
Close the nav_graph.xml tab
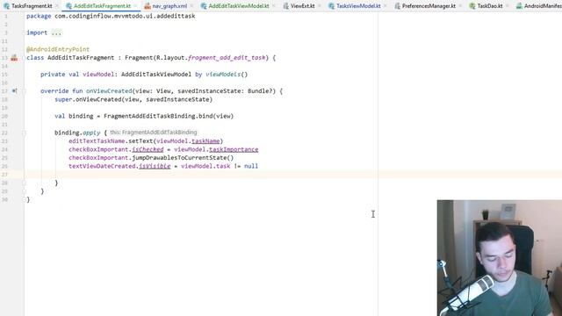point(191,6)
